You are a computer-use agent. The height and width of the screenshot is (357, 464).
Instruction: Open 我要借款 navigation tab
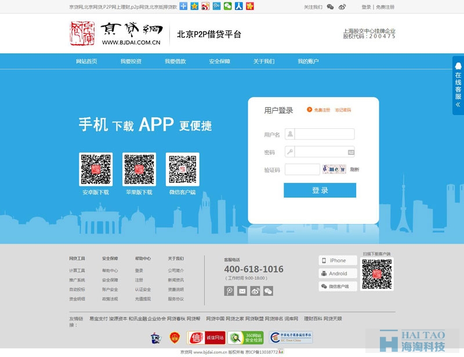coord(175,62)
